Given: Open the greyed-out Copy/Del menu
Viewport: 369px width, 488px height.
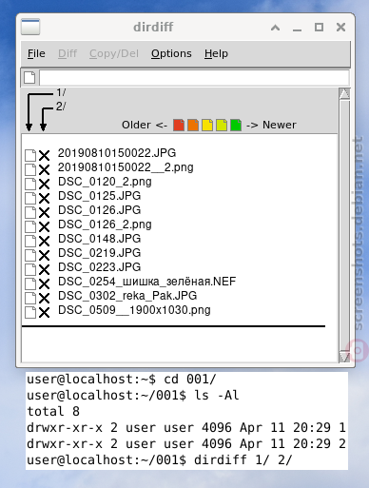Looking at the screenshot, I should click(x=114, y=53).
